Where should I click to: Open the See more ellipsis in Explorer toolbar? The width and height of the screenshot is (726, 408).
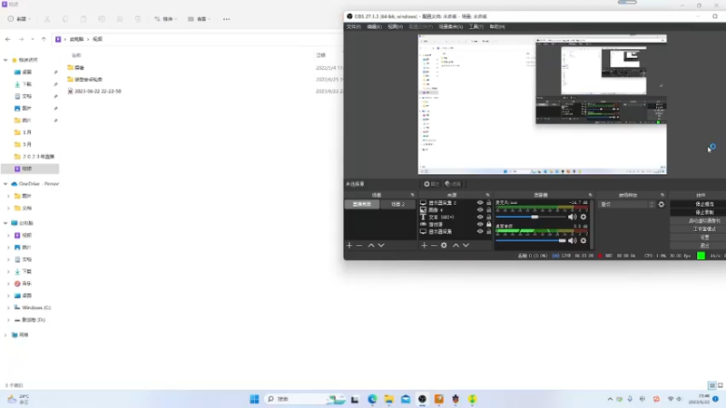click(226, 19)
